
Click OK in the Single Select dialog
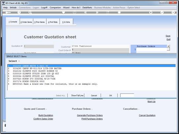111,95
